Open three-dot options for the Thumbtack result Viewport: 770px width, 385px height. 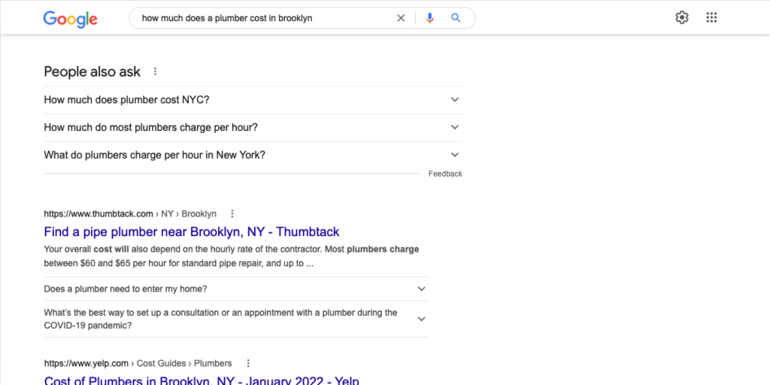232,214
